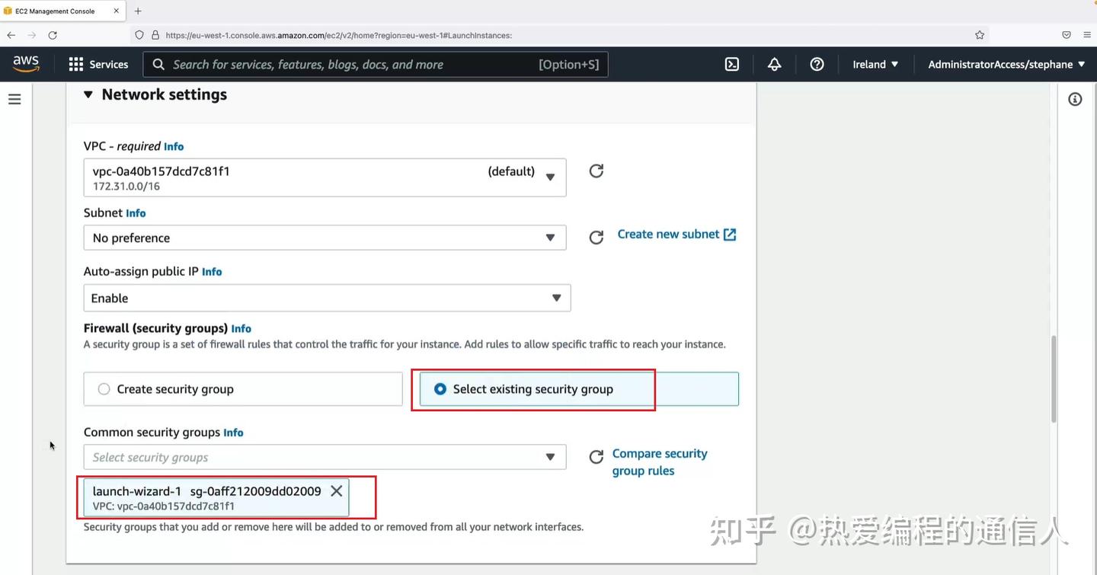Open the Ireland region selector

click(875, 64)
